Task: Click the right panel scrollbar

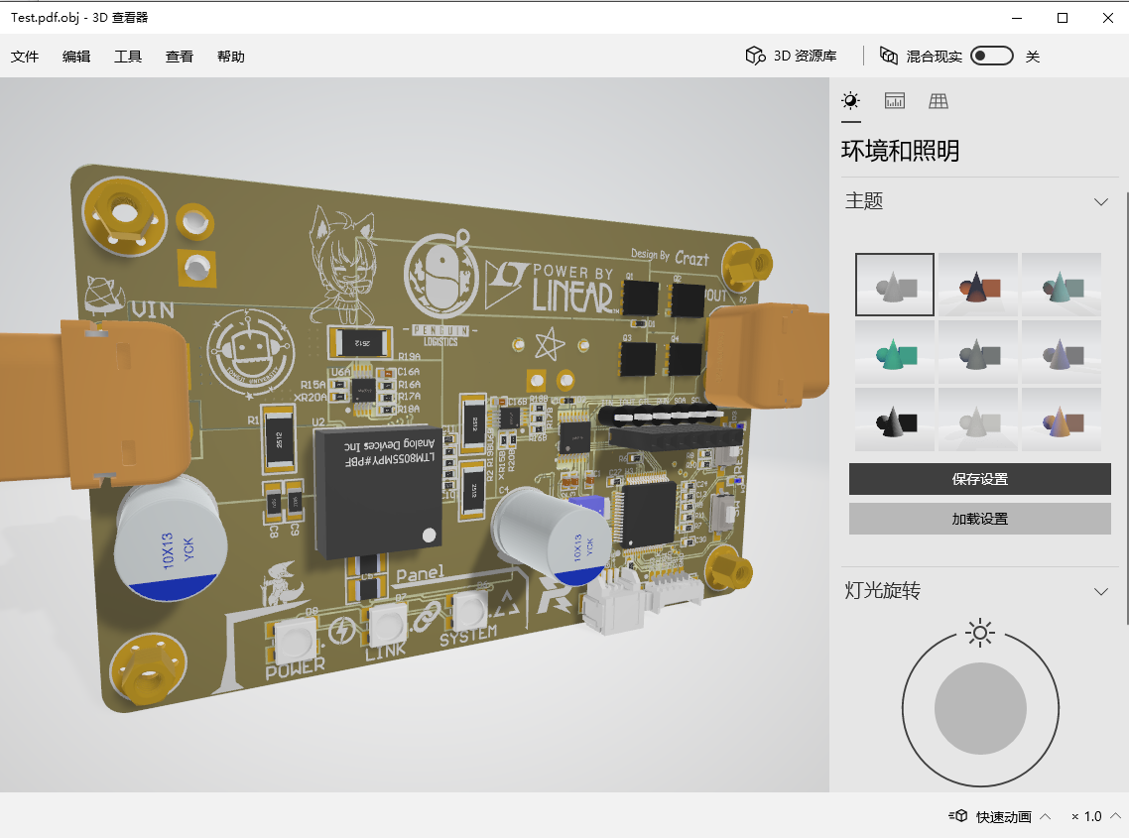Action: click(x=1126, y=407)
